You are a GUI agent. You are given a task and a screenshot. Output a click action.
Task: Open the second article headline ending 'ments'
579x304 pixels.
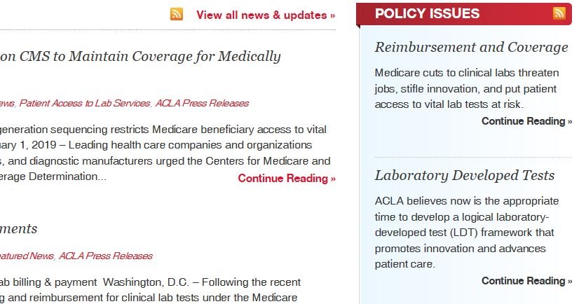click(x=18, y=228)
